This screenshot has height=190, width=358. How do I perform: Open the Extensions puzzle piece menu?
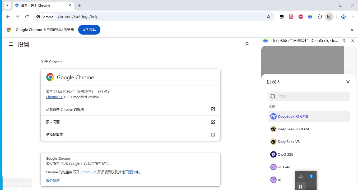pyautogui.click(x=320, y=17)
